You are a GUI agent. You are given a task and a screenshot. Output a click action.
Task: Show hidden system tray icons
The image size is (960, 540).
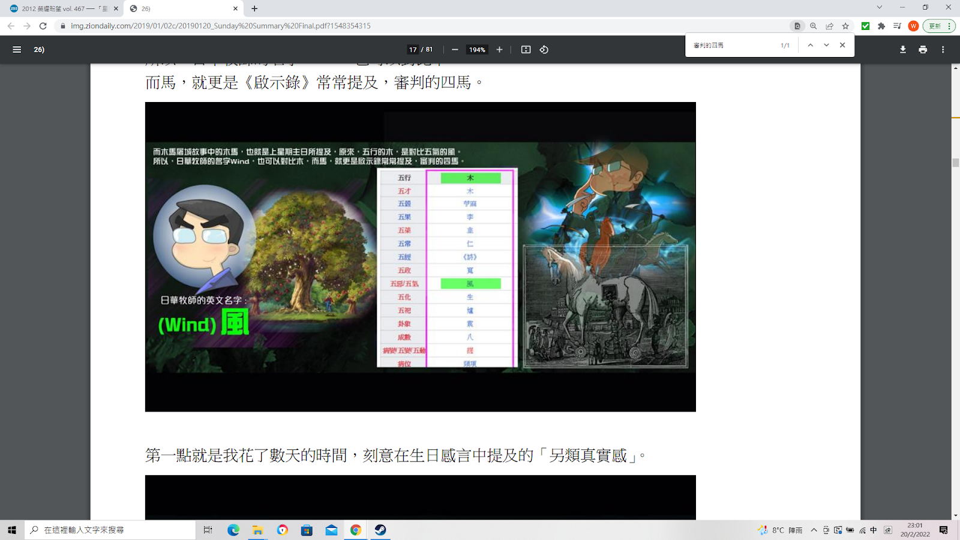pos(814,530)
